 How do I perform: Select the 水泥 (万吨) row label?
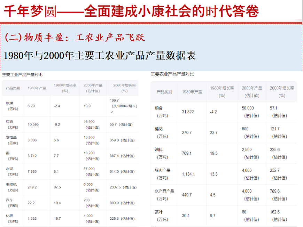pos(12,171)
